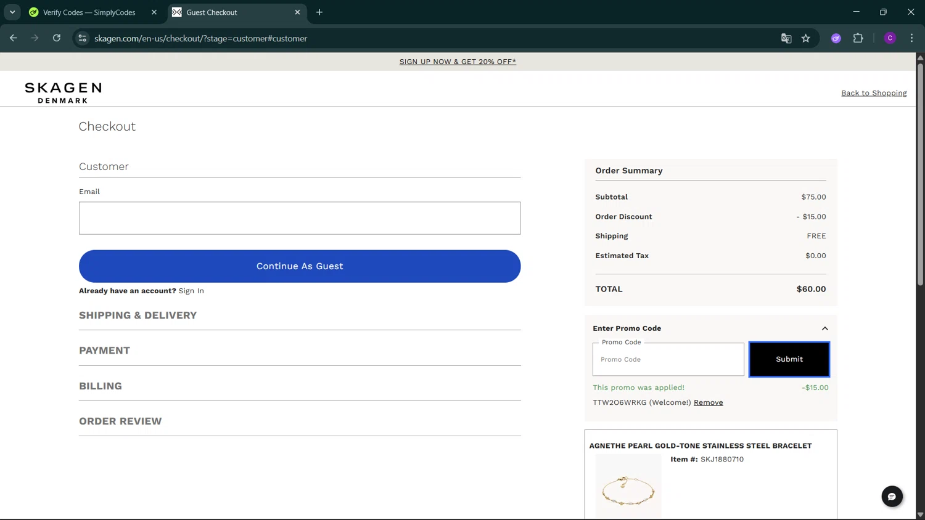
Task: Restore down the browser window
Action: click(883, 12)
